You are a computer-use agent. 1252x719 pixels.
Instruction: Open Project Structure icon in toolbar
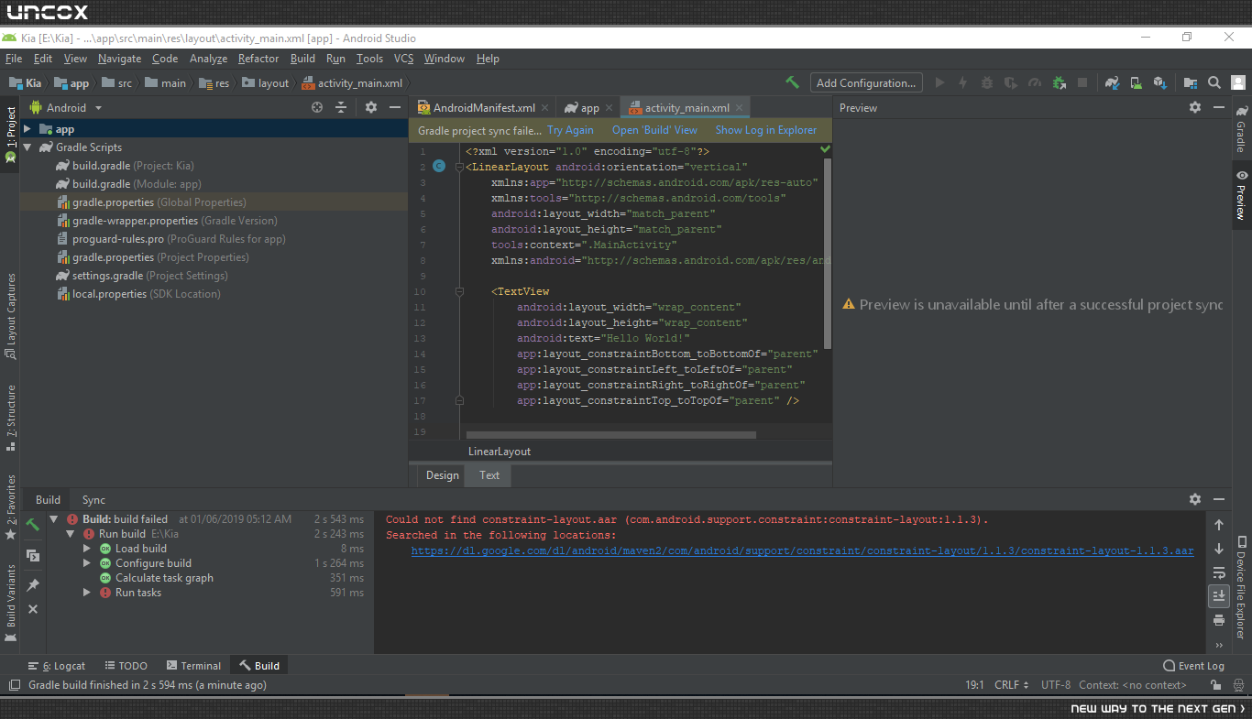click(x=1191, y=82)
